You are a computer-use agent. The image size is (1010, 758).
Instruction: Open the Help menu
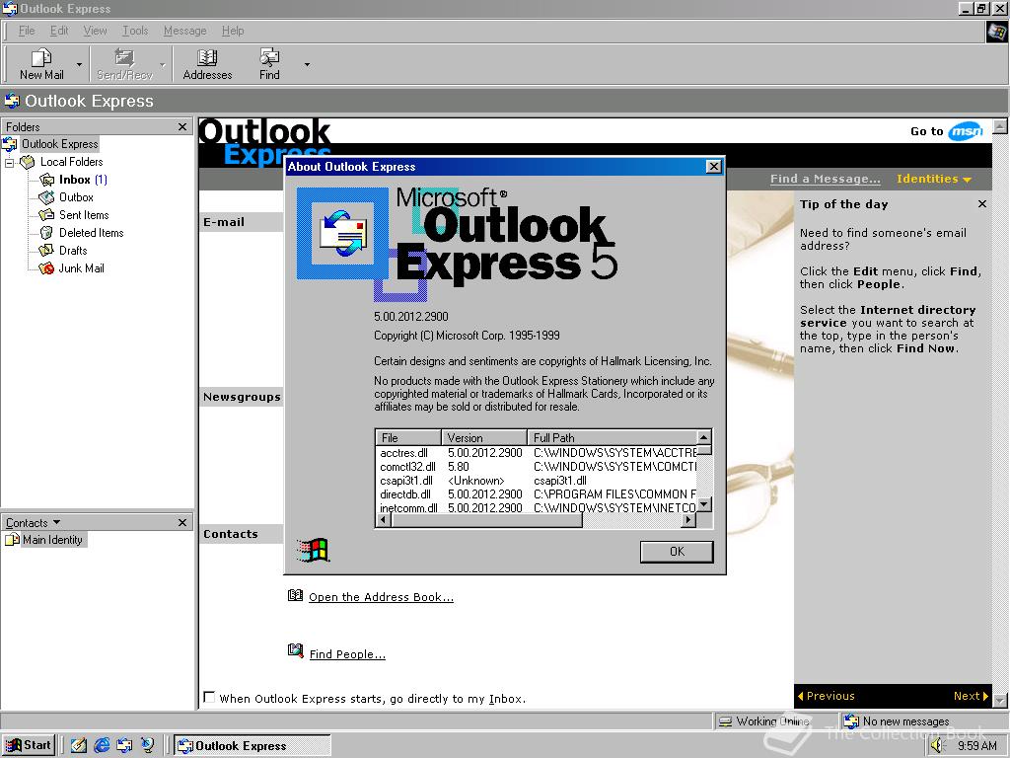pos(233,31)
